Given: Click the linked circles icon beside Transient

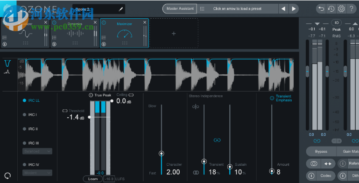Looking at the screenshot, I should [196, 172].
